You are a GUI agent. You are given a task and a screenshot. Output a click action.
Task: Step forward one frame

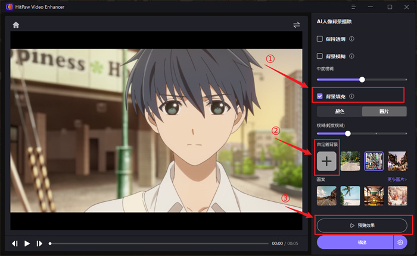39,244
